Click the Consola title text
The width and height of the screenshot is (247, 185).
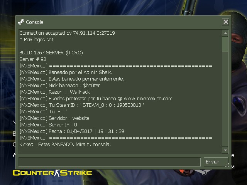tap(35, 22)
